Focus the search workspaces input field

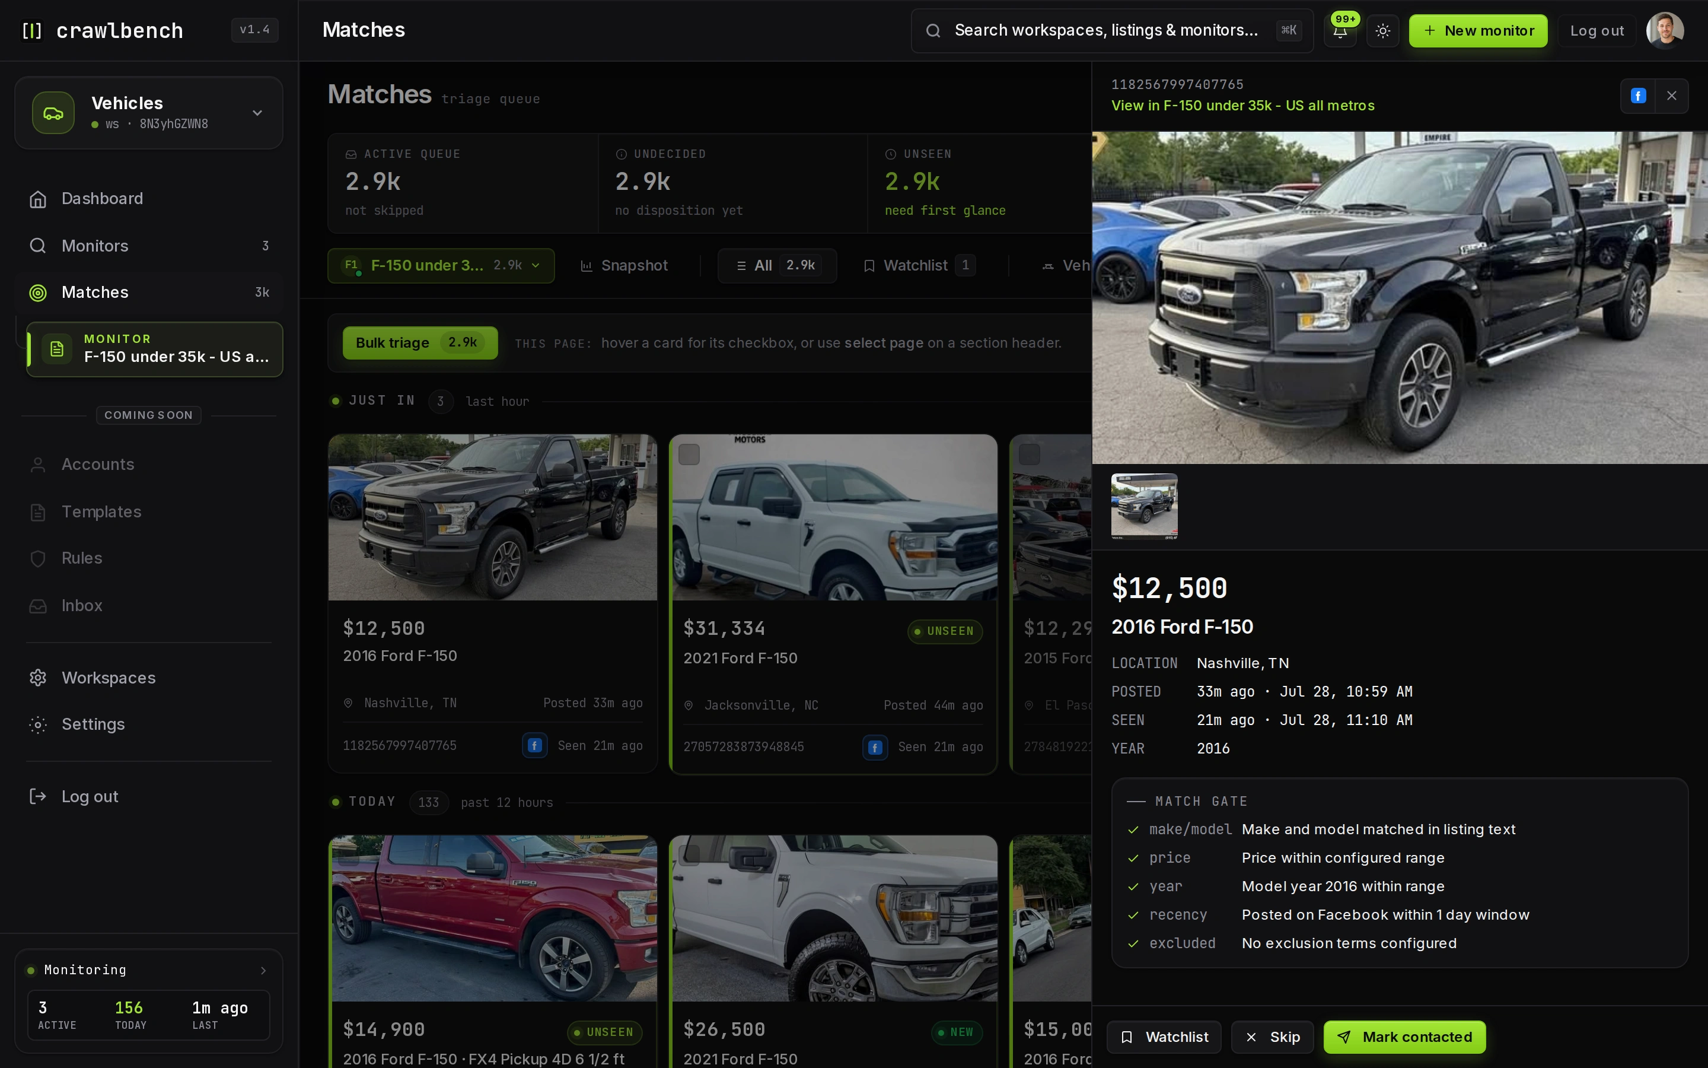1111,30
